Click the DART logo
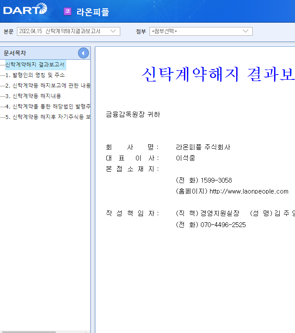The width and height of the screenshot is (295, 333). [x=25, y=9]
